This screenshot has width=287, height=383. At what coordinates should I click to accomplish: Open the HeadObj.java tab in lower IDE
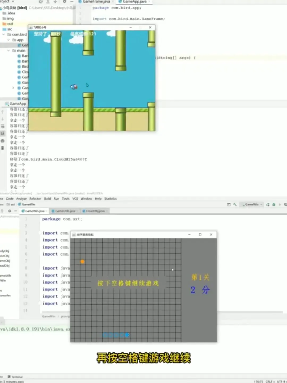pos(95,211)
